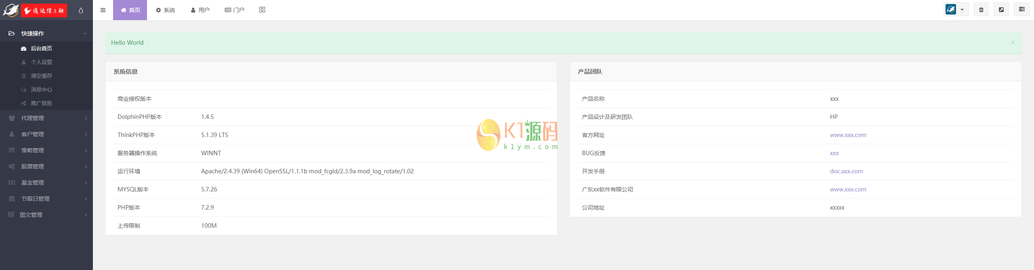1034x270 pixels.
Task: Switch to the 系统 top navigation tab
Action: (x=165, y=10)
